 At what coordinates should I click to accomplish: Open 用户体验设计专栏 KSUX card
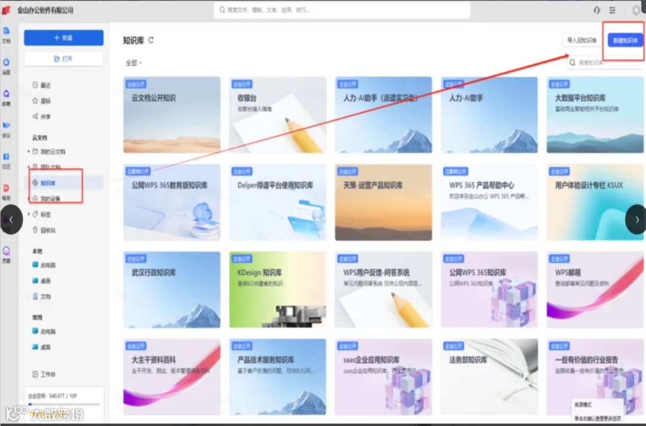pyautogui.click(x=595, y=202)
